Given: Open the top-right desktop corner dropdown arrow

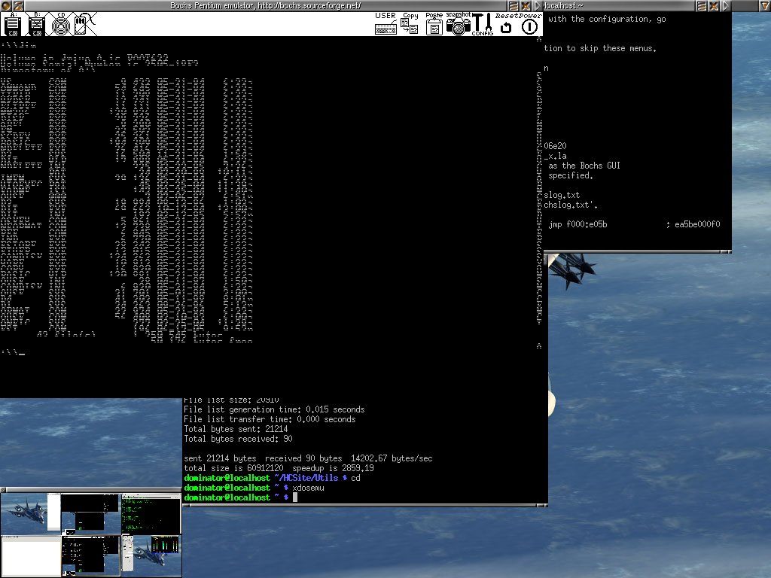Looking at the screenshot, I should (765, 5).
